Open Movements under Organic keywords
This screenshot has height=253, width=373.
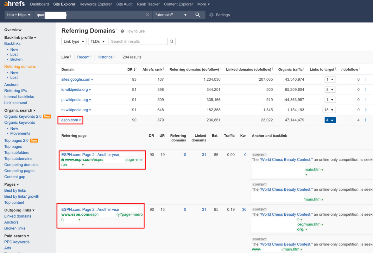(20, 133)
